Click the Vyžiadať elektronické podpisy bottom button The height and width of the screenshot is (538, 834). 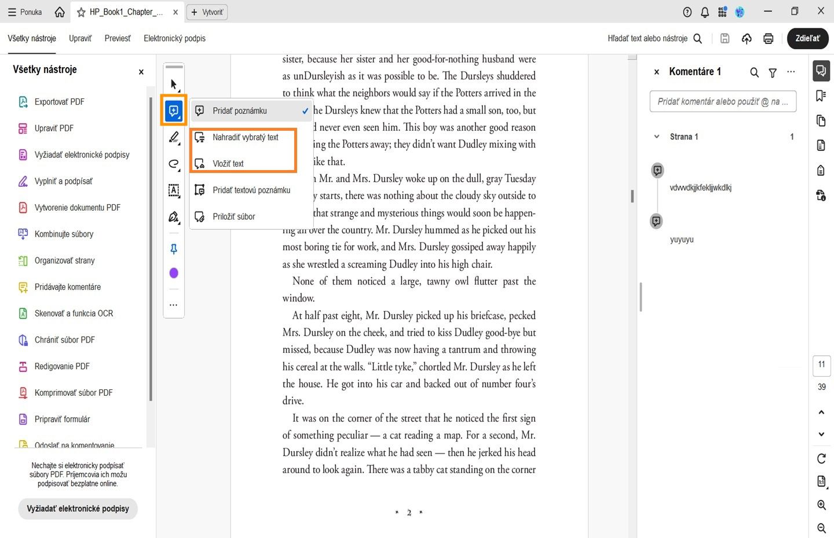tap(78, 508)
